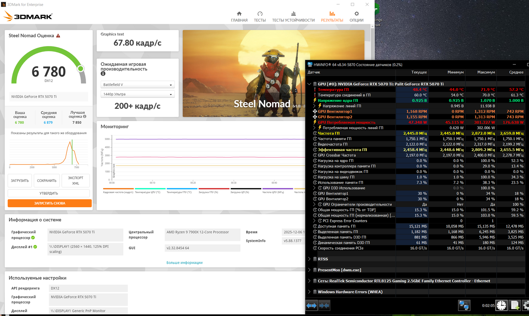Open the Battlefield V game dropdown
This screenshot has height=316, width=529.
click(138, 85)
